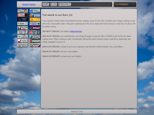Screen dimensions: 154x115
Task: Click the '2025-10-11 UPDATE:' label
Action: (51, 36)
